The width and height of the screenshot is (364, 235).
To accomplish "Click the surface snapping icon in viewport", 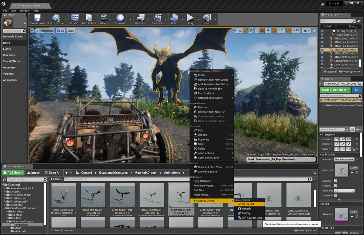I will [x=257, y=31].
